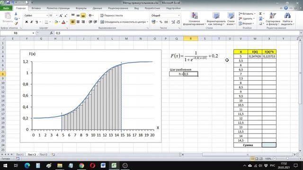
Task: Save the workbook from the quick access toolbar
Action: pyautogui.click(x=8, y=3)
